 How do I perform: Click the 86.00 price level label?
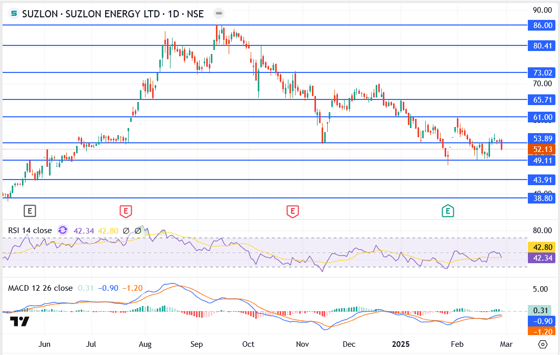coord(542,24)
